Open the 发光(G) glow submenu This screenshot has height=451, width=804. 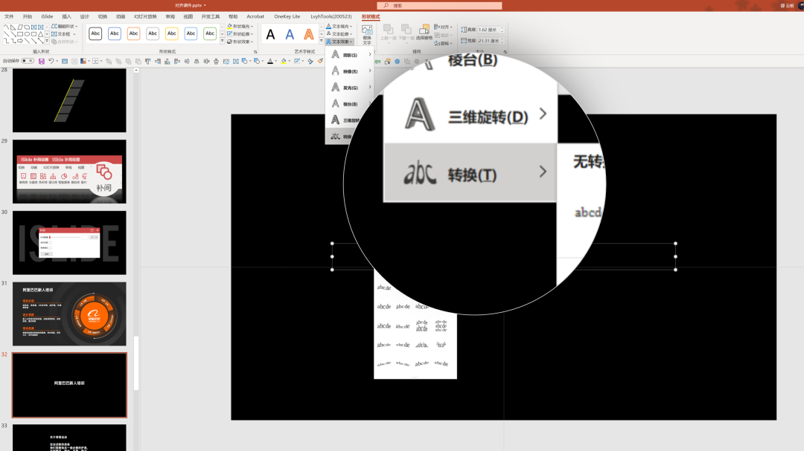[350, 88]
